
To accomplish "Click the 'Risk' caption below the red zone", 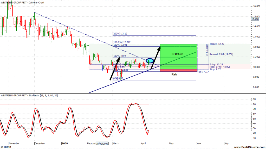I will click(174, 74).
